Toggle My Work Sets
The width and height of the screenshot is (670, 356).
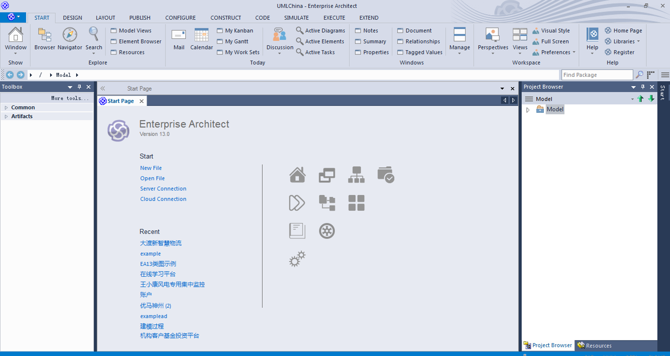pyautogui.click(x=238, y=52)
